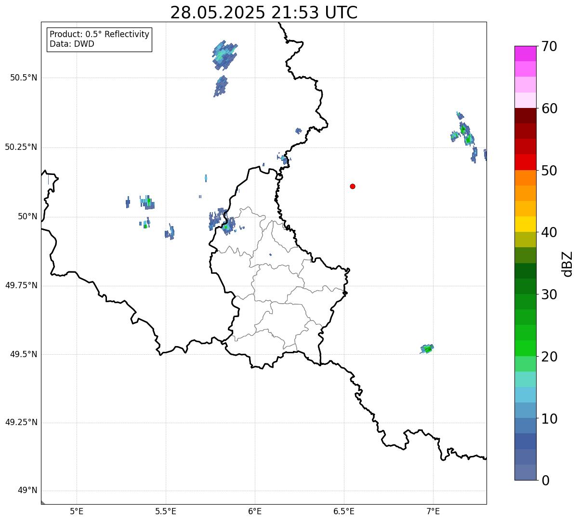The height and width of the screenshot is (521, 579).
Task: Click the colorbar tick label 20
Action: pos(549,357)
